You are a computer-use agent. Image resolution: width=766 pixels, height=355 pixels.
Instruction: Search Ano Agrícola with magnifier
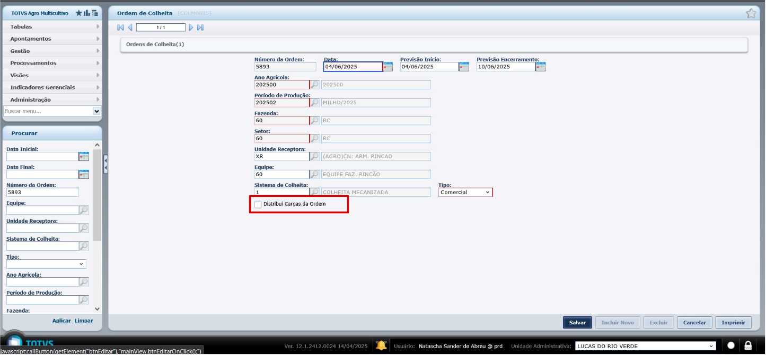pos(315,85)
